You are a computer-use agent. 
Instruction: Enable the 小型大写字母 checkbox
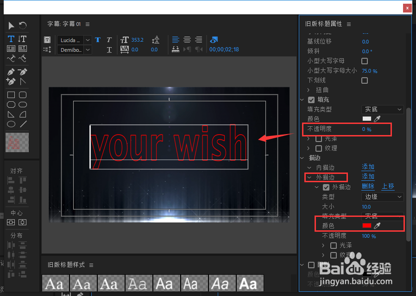pyautogui.click(x=365, y=61)
